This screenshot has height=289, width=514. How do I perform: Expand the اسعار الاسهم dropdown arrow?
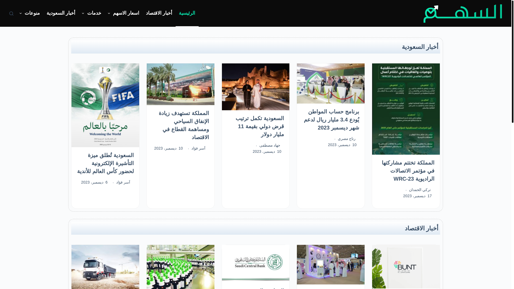(x=109, y=13)
